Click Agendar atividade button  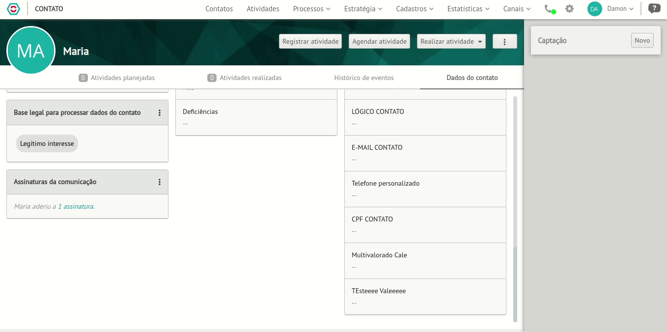click(380, 42)
